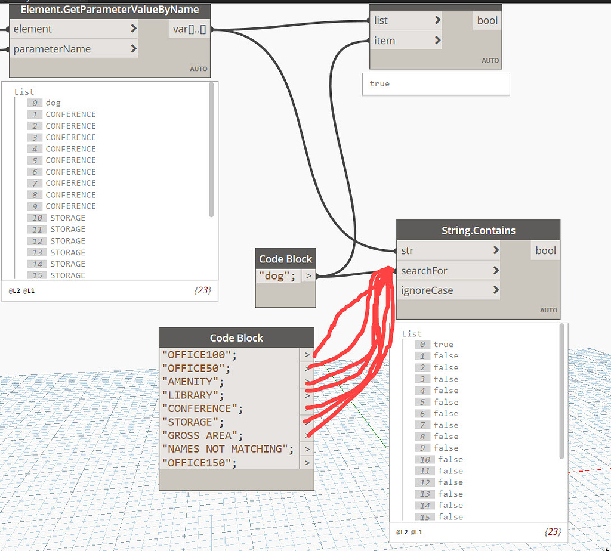Click the output port beside "OFFICE150"
The height and width of the screenshot is (551, 611).
click(x=306, y=463)
